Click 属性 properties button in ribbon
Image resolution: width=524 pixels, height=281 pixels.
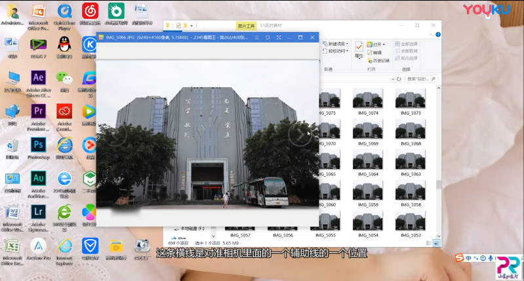tap(359, 50)
